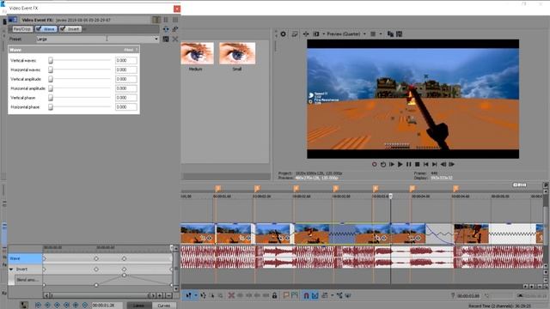This screenshot has width=550, height=309.
Task: Zoom in keyframe timeline plus button
Action: click(x=160, y=295)
